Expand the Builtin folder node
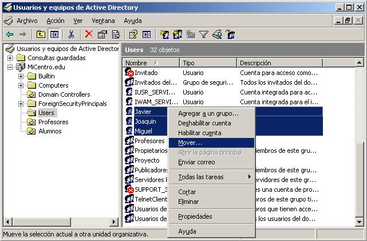The height and width of the screenshot is (241, 367). tap(21, 76)
